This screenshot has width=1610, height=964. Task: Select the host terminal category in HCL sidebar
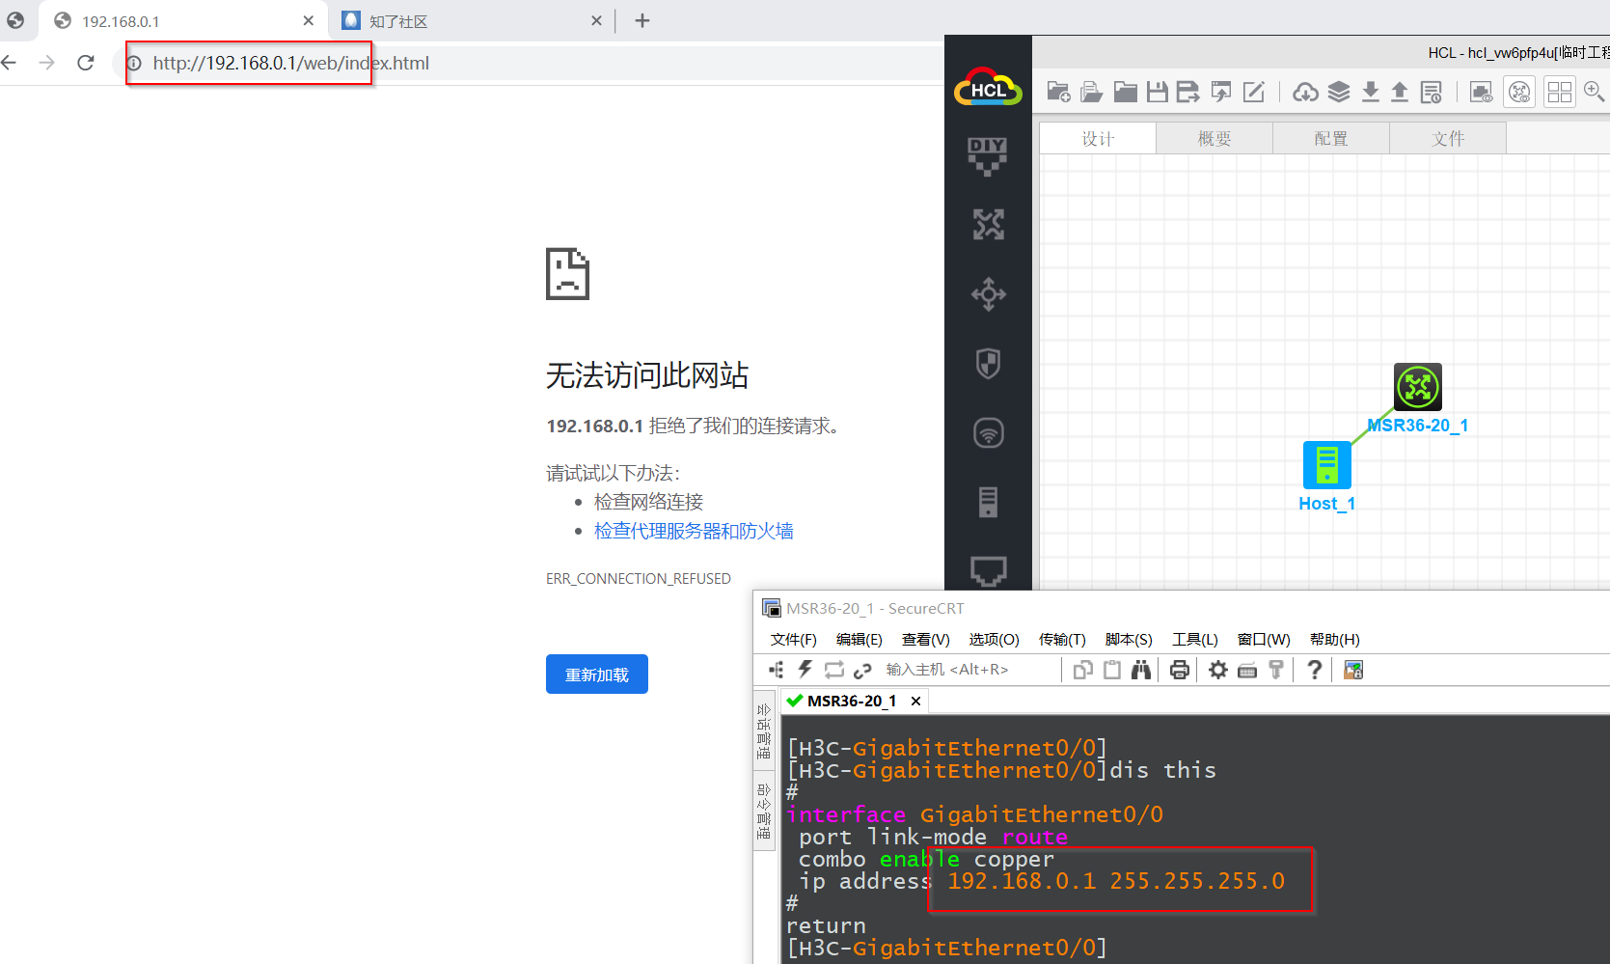[x=988, y=502]
